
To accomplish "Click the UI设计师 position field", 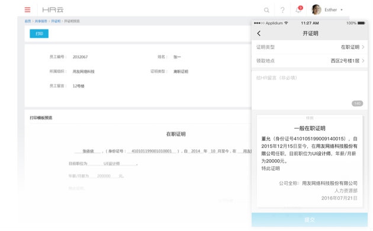I will (x=111, y=163).
